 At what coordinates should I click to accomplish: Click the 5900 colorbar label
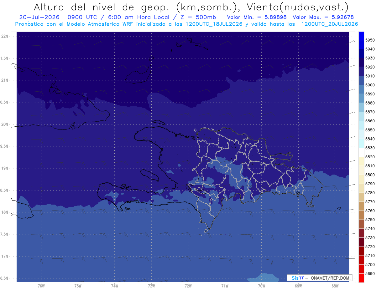point(370,85)
